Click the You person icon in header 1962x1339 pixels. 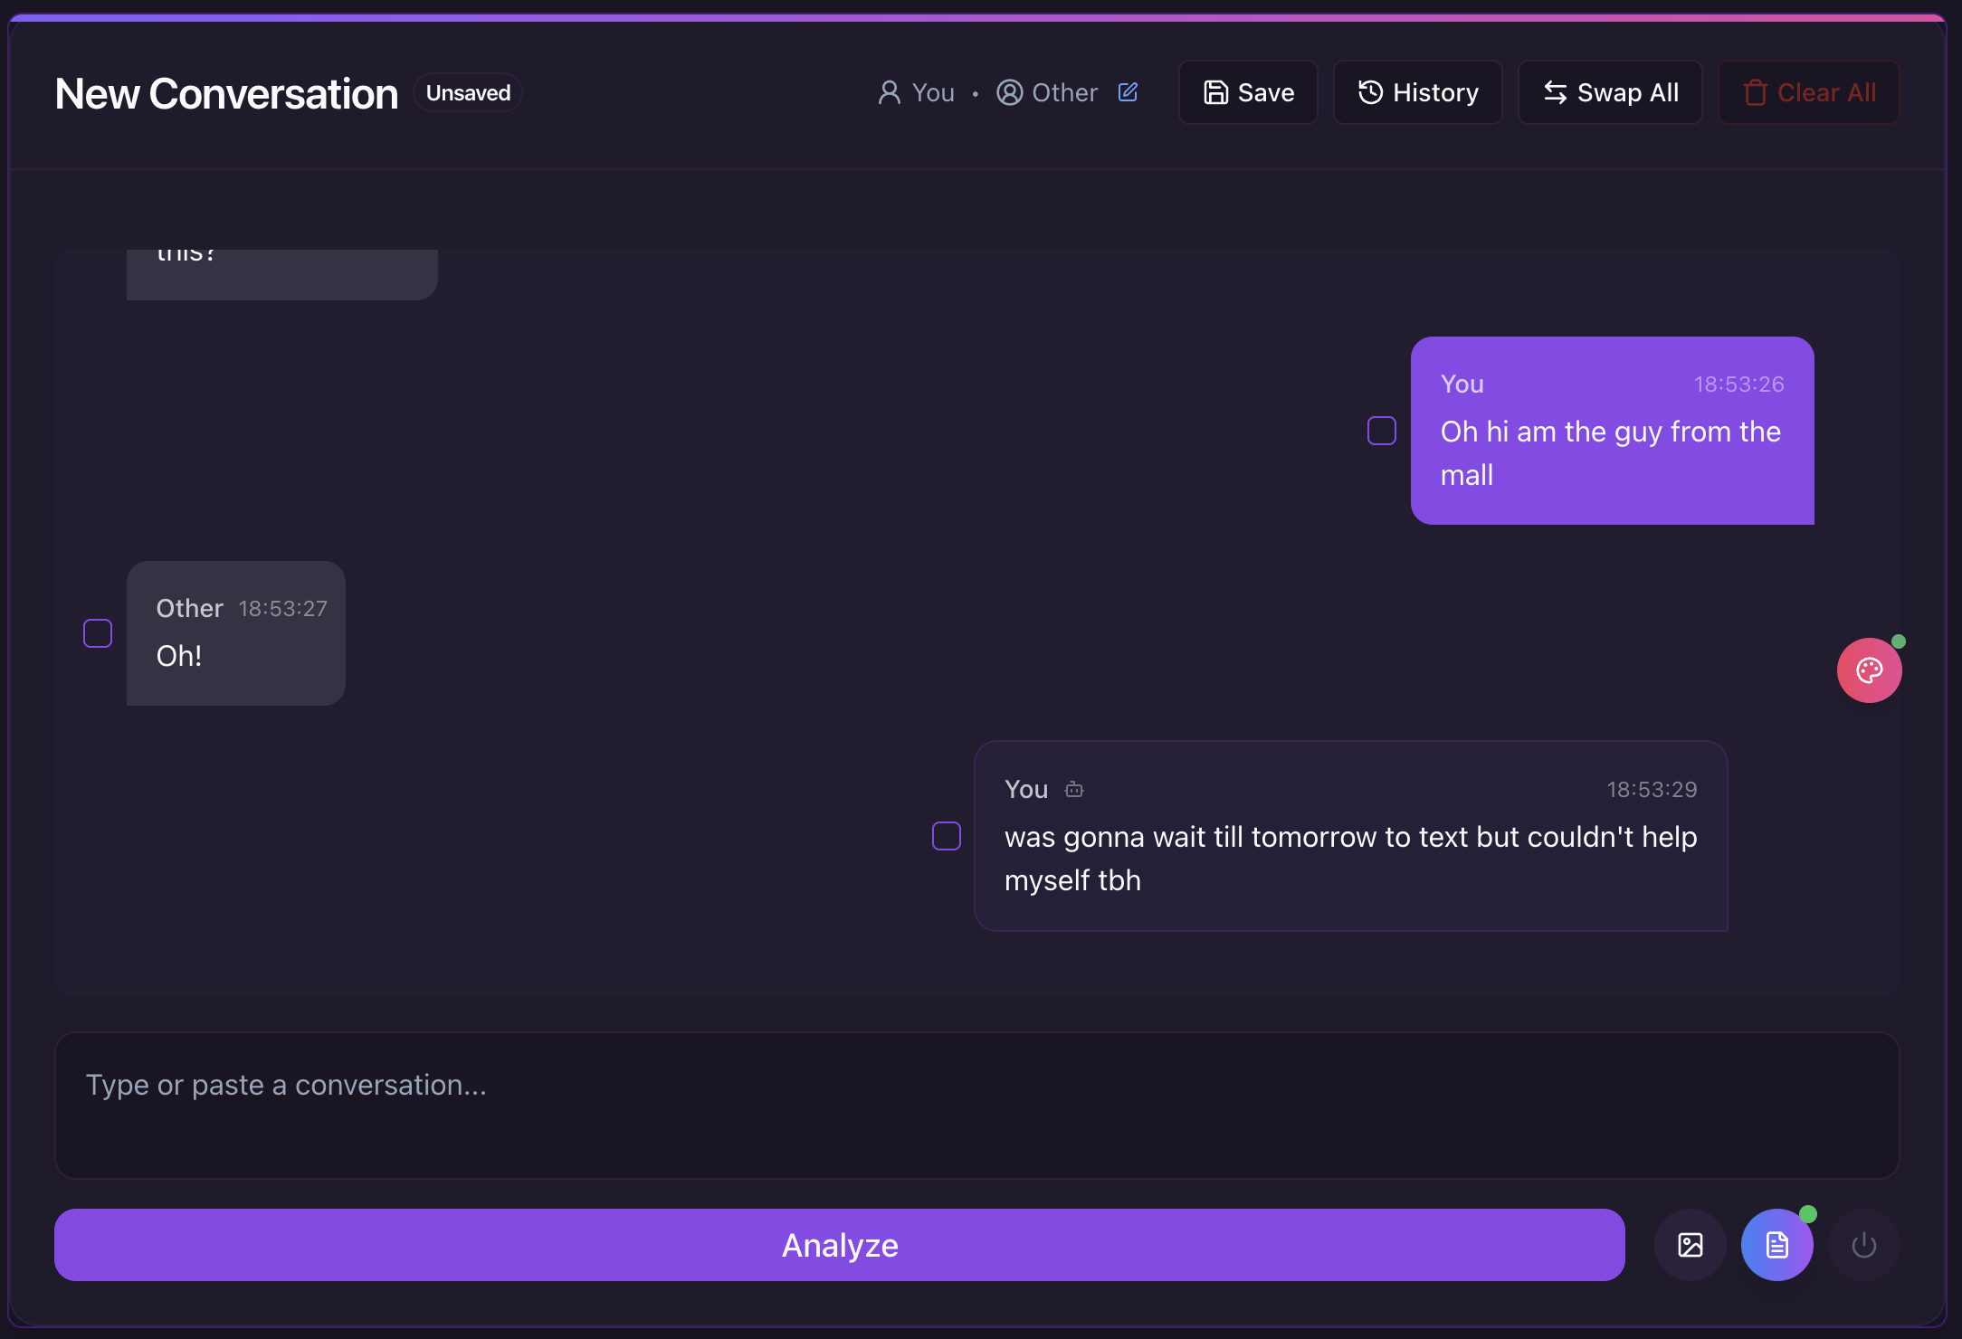890,92
